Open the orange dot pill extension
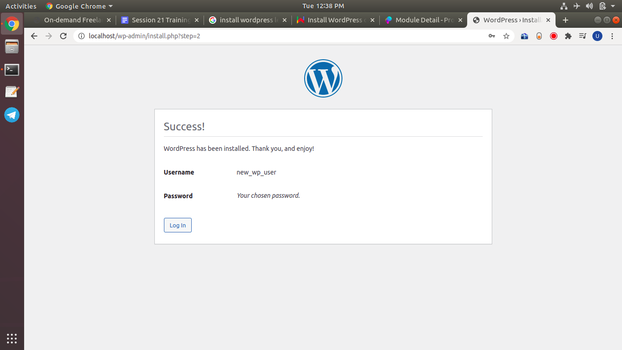This screenshot has width=622, height=350. [539, 36]
